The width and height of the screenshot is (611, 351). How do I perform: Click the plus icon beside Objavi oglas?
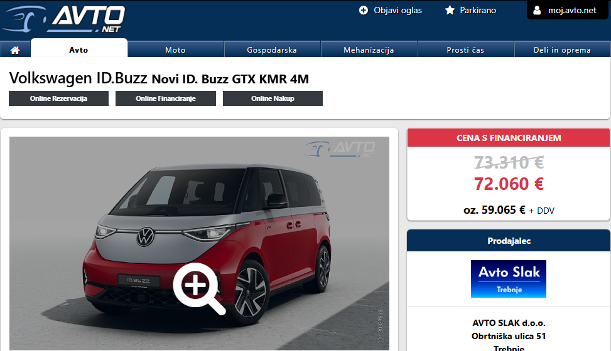click(363, 10)
